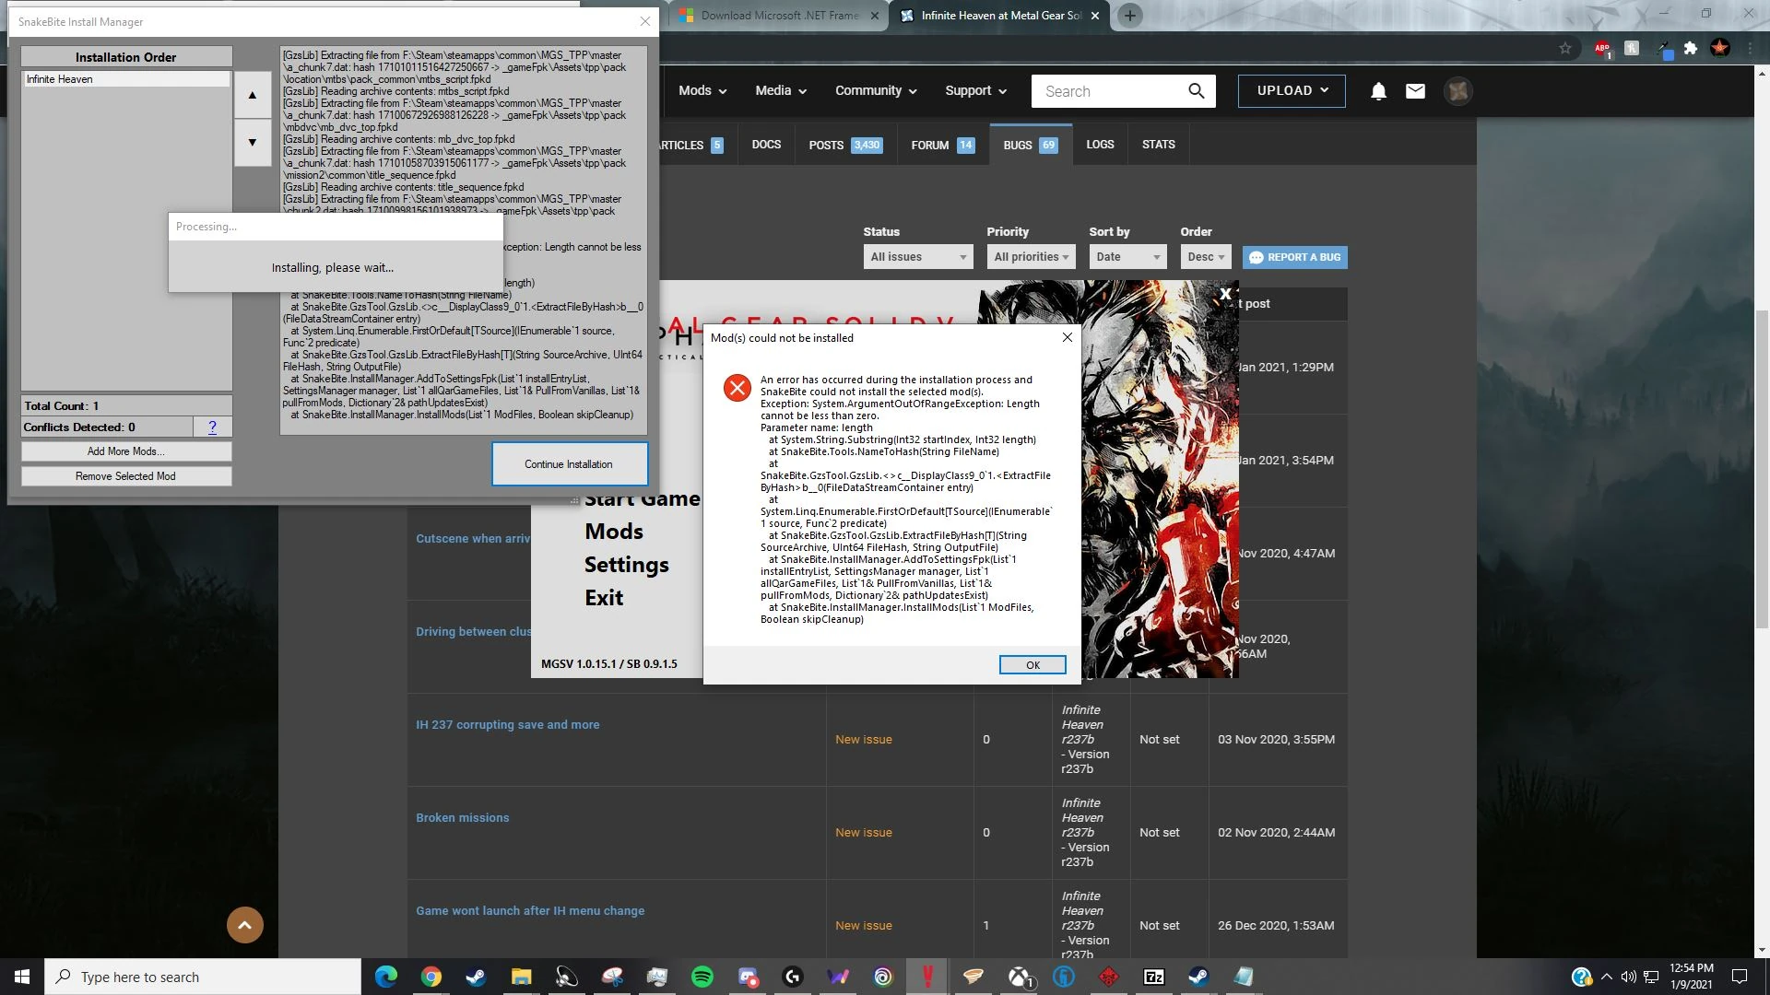Close the Infinite Heaven browser tab
1770x995 pixels.
coord(1095,16)
